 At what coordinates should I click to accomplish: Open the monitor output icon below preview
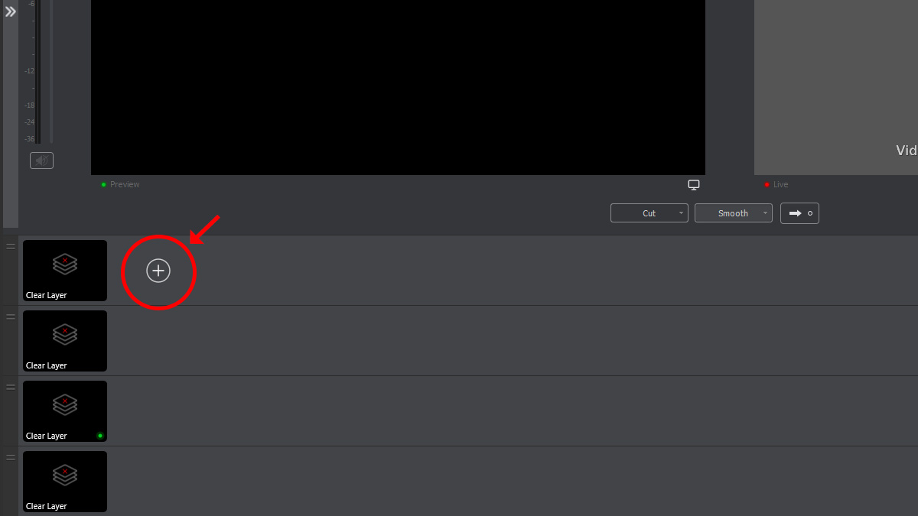(694, 185)
